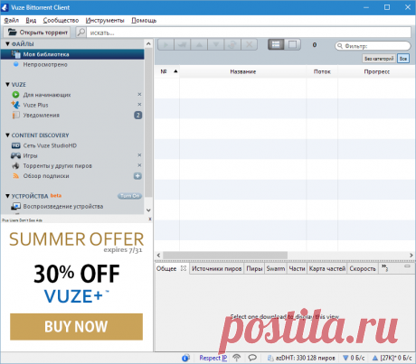Click the move down arrow toolbar icon

(215, 45)
